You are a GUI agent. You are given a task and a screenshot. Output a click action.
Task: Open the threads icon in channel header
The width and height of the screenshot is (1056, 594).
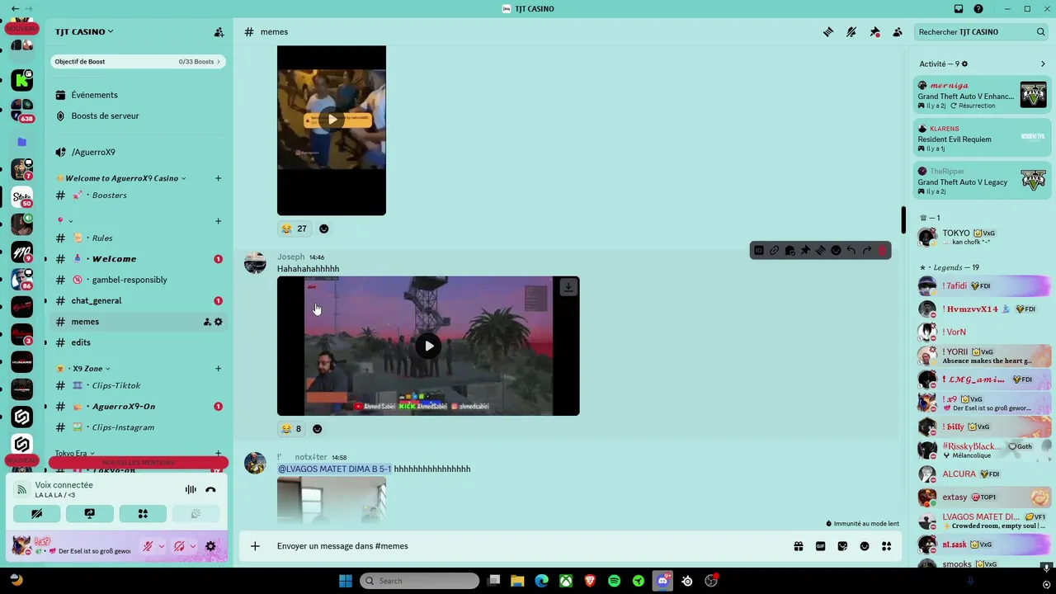[828, 32]
